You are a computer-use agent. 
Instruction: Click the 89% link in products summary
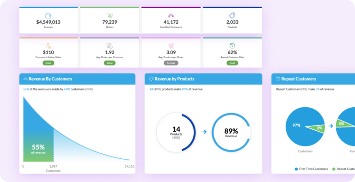pyautogui.click(x=185, y=89)
